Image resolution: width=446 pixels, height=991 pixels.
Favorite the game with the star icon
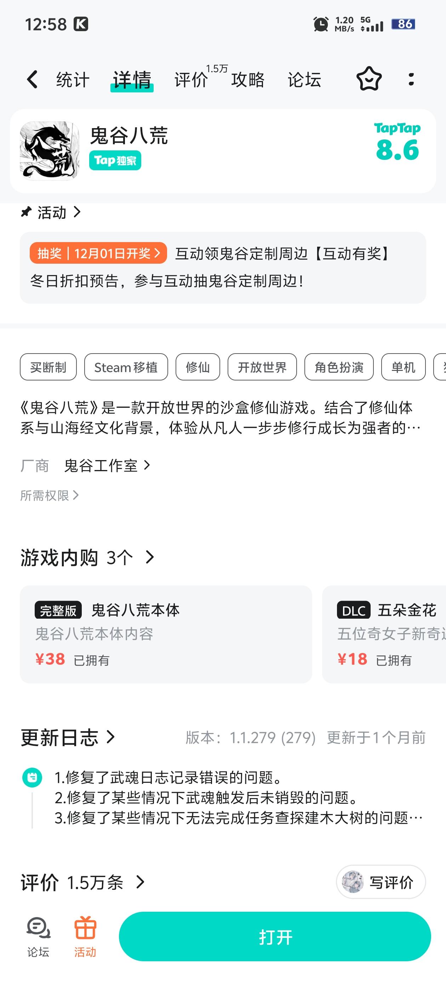[x=368, y=79]
